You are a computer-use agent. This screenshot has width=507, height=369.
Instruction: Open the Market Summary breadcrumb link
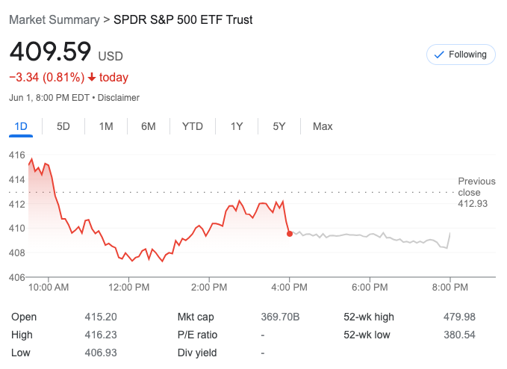(x=54, y=19)
